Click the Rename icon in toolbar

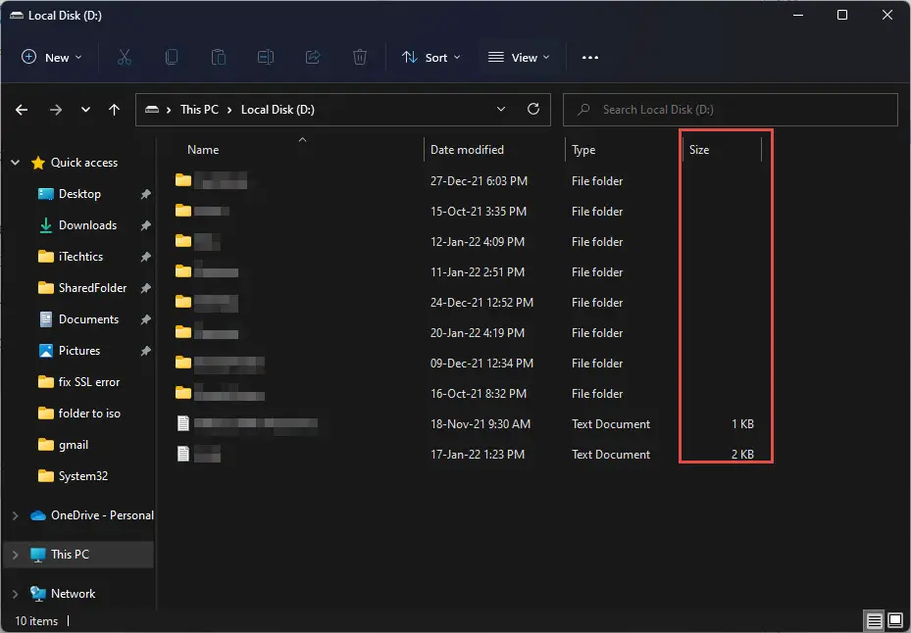pos(266,58)
